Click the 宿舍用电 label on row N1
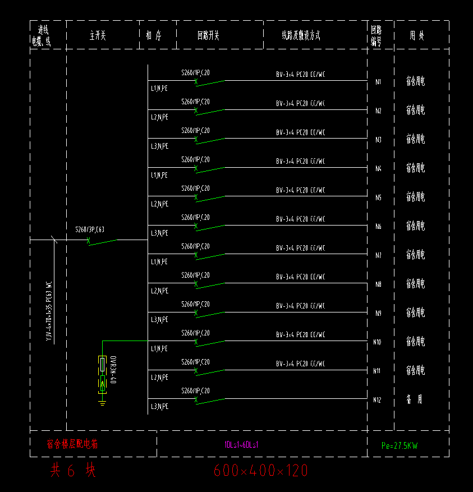 [x=416, y=81]
